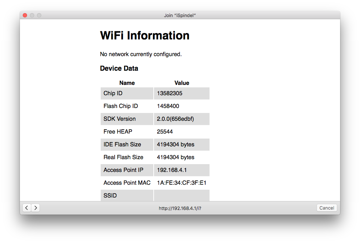Close the Join iSpindel window with red button
This screenshot has height=243, width=360.
pyautogui.click(x=25, y=15)
